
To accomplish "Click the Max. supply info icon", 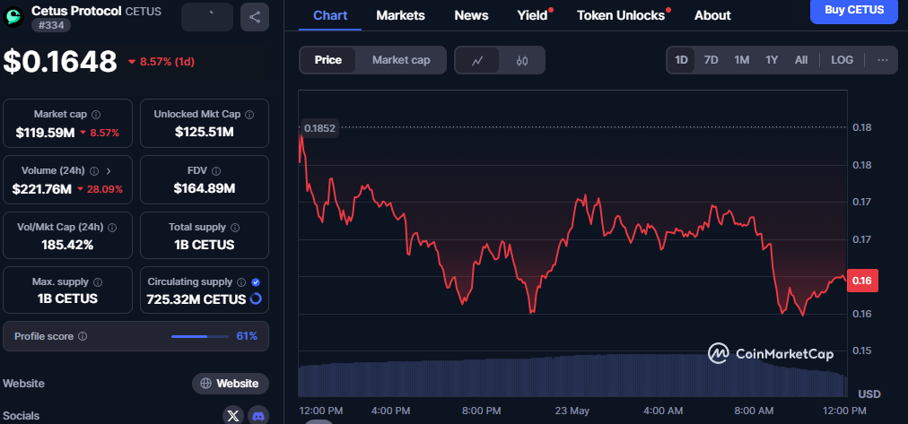I will [98, 282].
